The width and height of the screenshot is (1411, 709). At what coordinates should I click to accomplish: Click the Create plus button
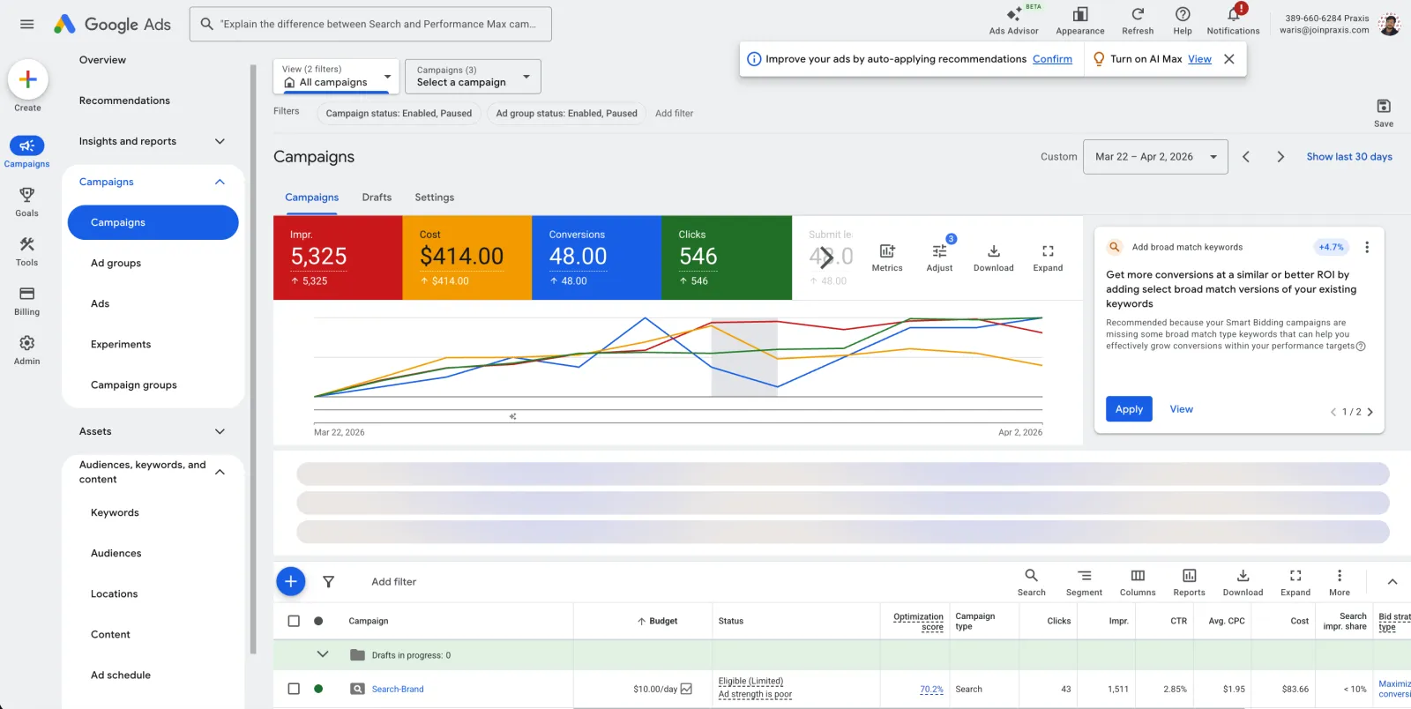27,79
